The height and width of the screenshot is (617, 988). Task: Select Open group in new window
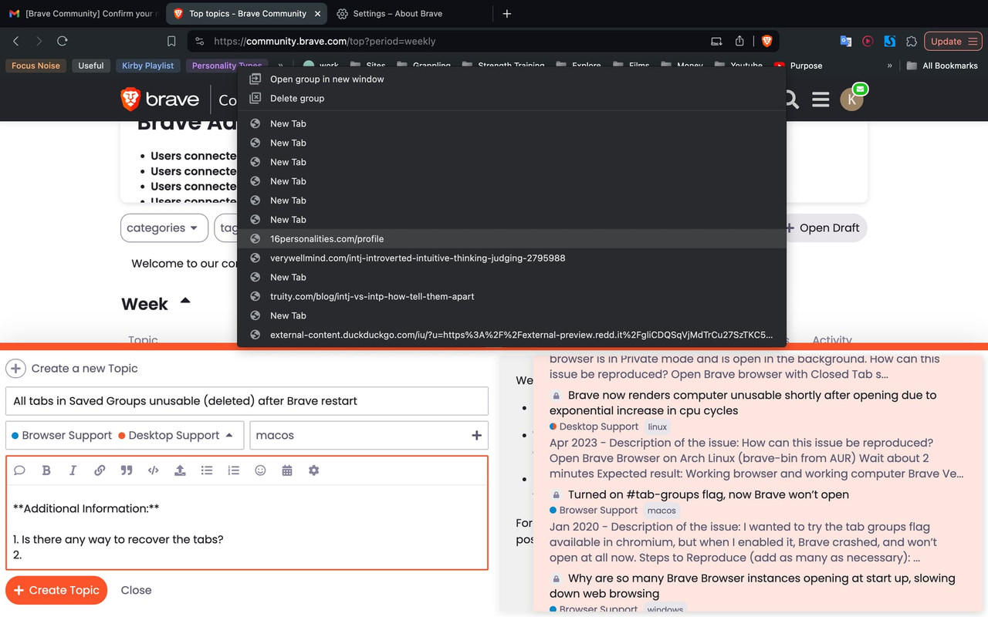(x=511, y=79)
